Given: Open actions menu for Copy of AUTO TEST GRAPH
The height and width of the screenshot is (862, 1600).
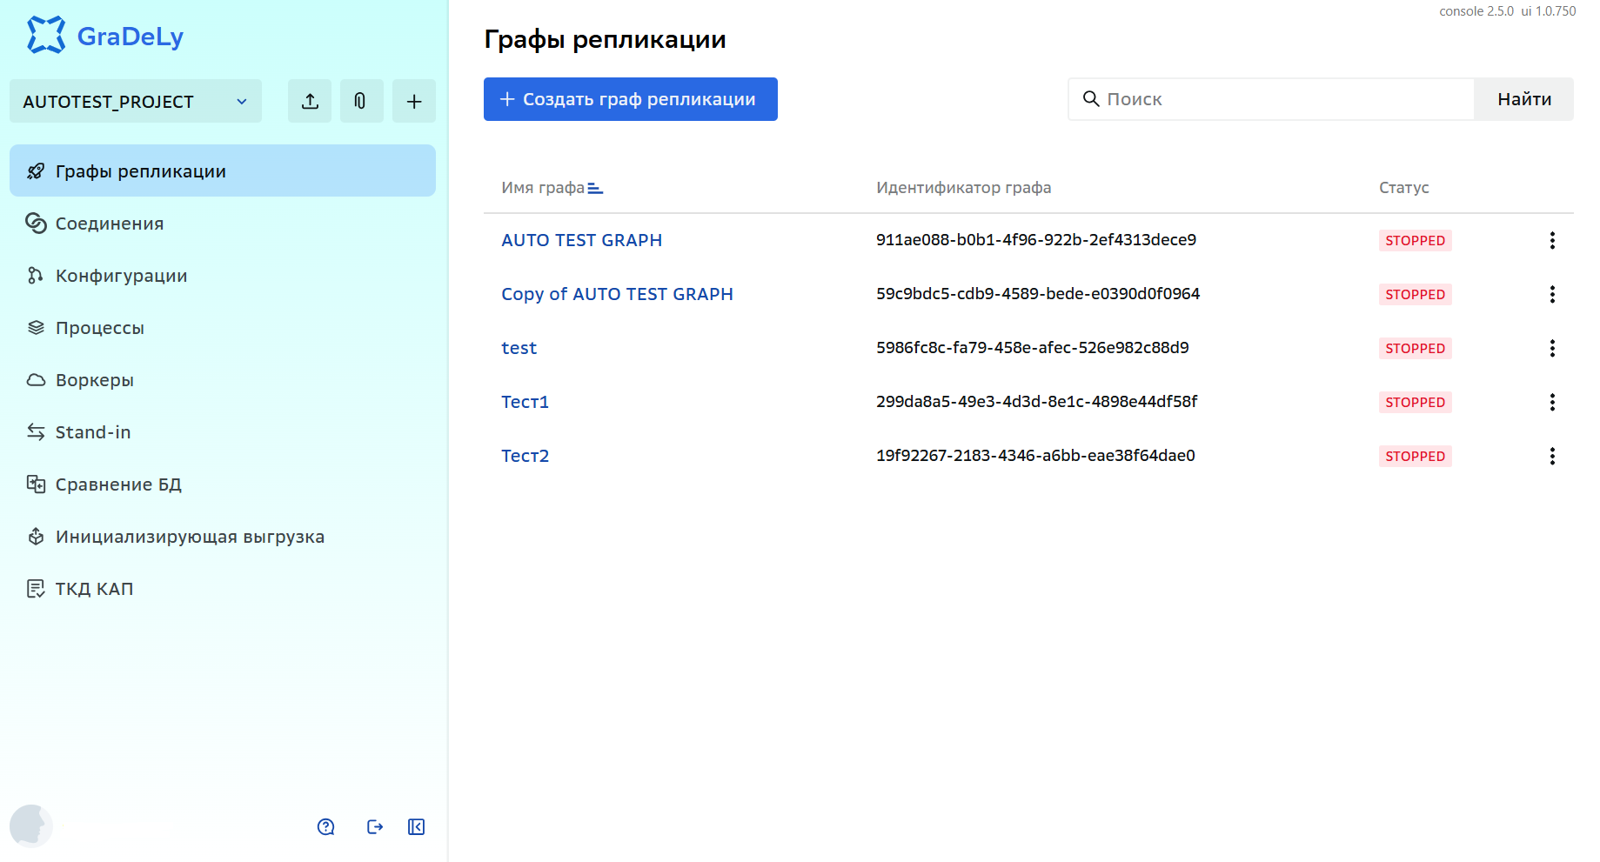Looking at the screenshot, I should pyautogui.click(x=1552, y=294).
